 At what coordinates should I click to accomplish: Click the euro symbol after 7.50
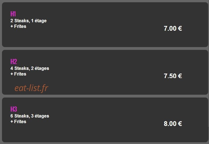180,76
